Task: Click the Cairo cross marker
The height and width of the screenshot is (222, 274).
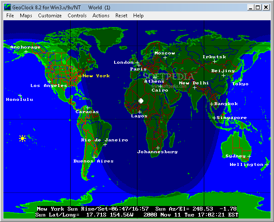Action: [x=160, y=86]
